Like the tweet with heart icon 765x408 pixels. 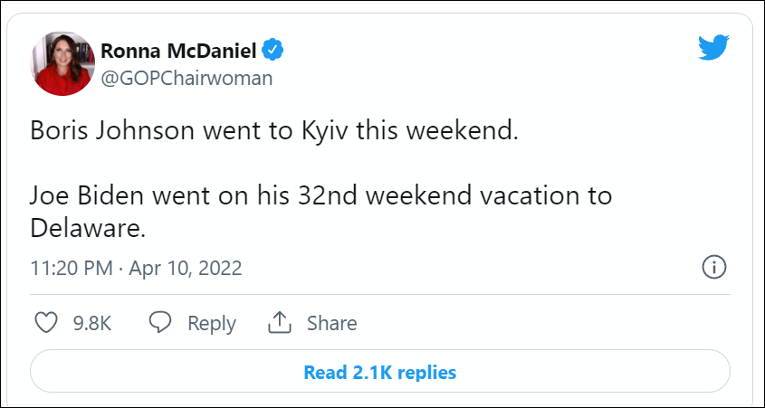point(45,323)
